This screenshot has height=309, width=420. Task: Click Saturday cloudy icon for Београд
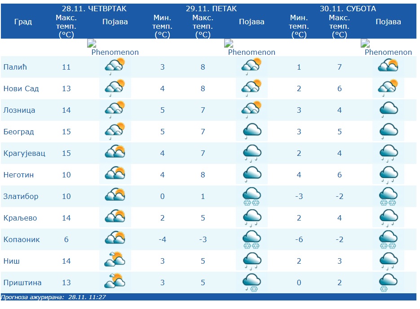pos(388,132)
